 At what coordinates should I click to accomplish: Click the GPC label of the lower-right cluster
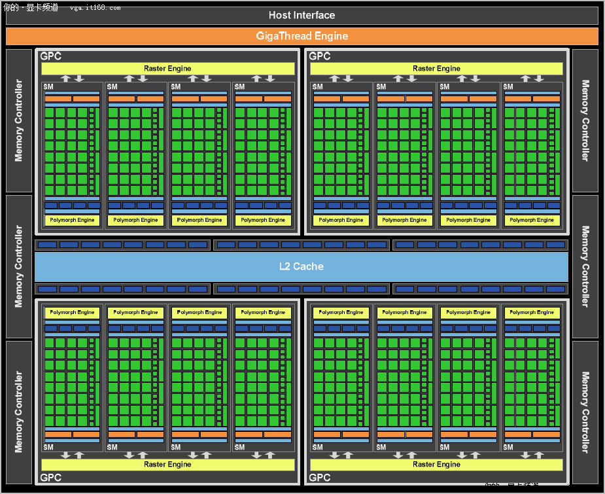pyautogui.click(x=319, y=478)
